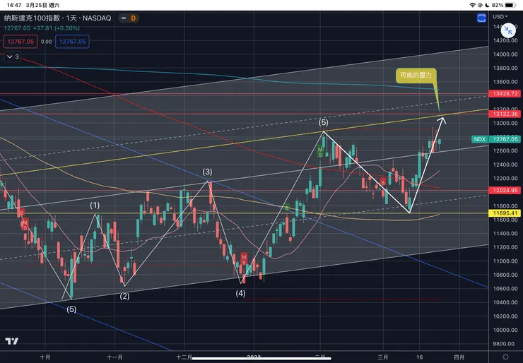
Task: Select the green 8 candle marker
Action: coord(287,208)
